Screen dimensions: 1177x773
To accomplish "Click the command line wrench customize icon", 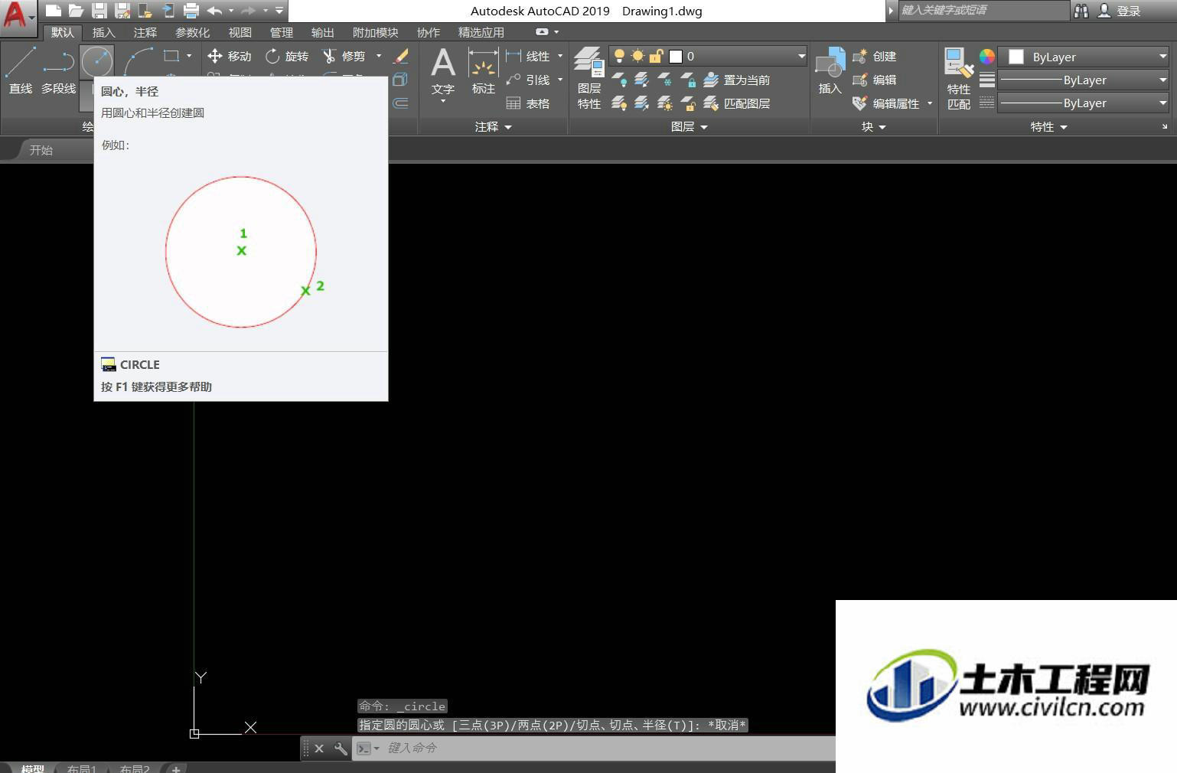I will (341, 748).
